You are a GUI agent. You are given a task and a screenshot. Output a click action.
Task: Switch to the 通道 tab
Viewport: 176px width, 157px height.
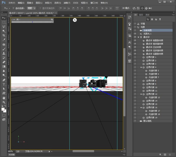[x=148, y=14]
